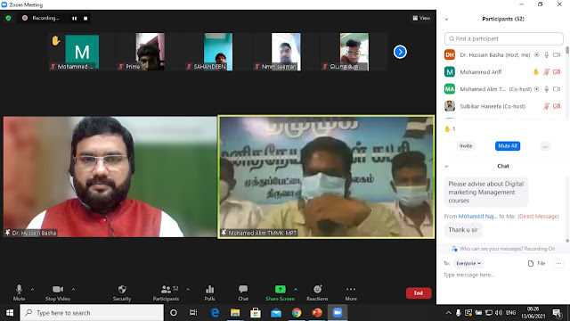The image size is (570, 321).
Task: Open File Explorer from the taskbar
Action: point(235,313)
